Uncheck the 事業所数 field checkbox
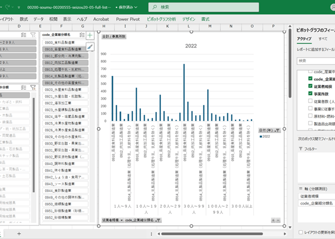 [x=310, y=93]
